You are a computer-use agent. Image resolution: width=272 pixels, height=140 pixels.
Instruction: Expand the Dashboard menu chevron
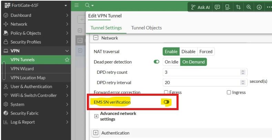[67, 15]
